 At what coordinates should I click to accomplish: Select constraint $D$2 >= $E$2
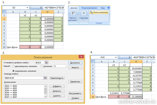coord(11,86)
